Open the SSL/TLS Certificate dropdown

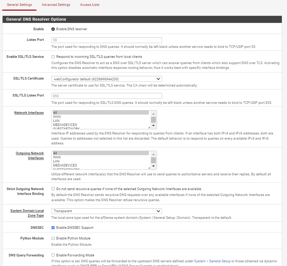click(x=106, y=79)
